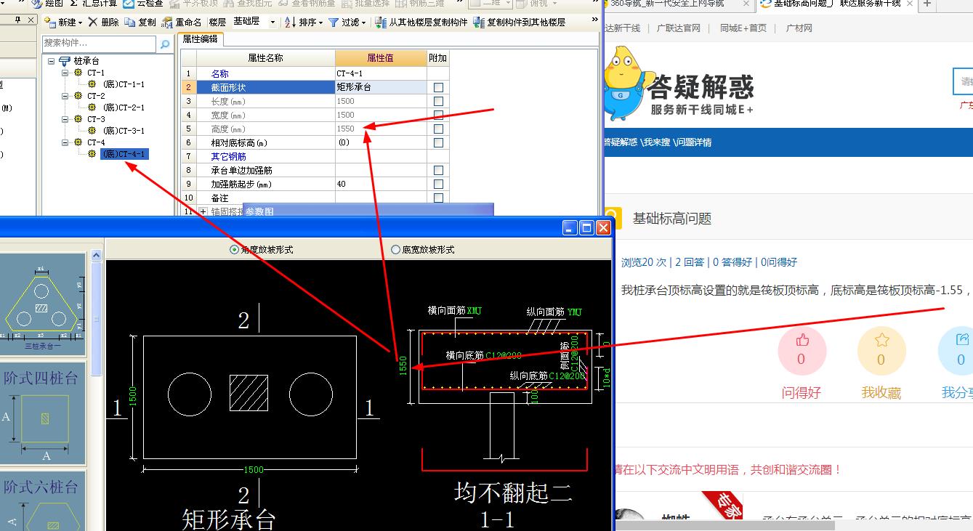Expand the 锚固搭接 property row 11
This screenshot has width=973, height=531.
pyautogui.click(x=203, y=211)
